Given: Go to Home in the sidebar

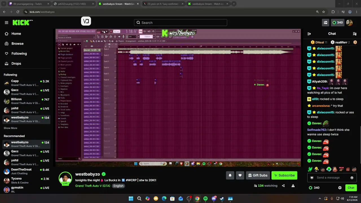Looking at the screenshot, I should click(x=16, y=34).
